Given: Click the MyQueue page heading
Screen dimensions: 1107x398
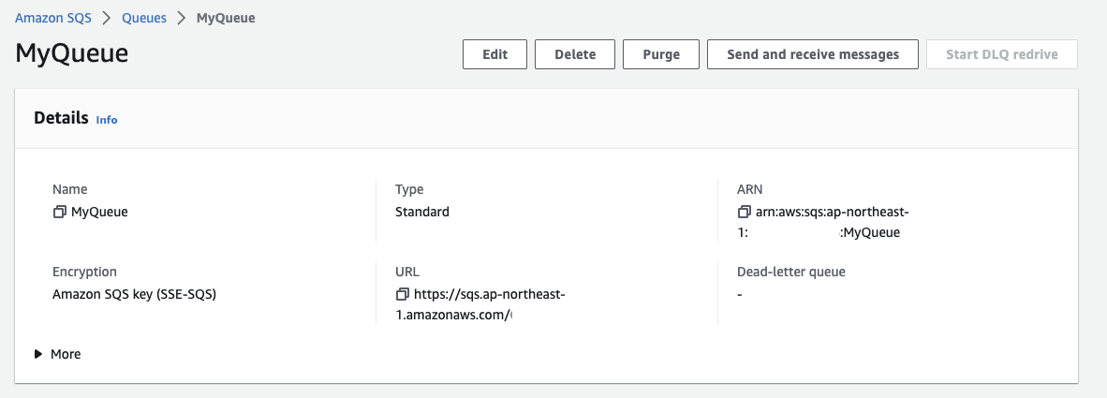Looking at the screenshot, I should [72, 53].
